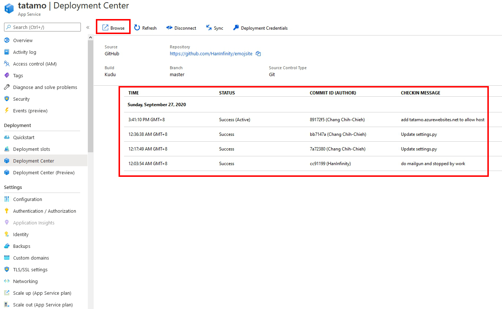502x309 pixels.
Task: Open the GitHub emojsite repository link
Action: coord(211,54)
